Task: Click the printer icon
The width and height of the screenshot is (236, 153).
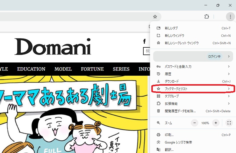Action: [x=158, y=135]
